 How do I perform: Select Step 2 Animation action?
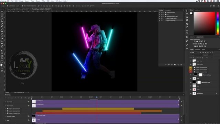[x=171, y=20]
